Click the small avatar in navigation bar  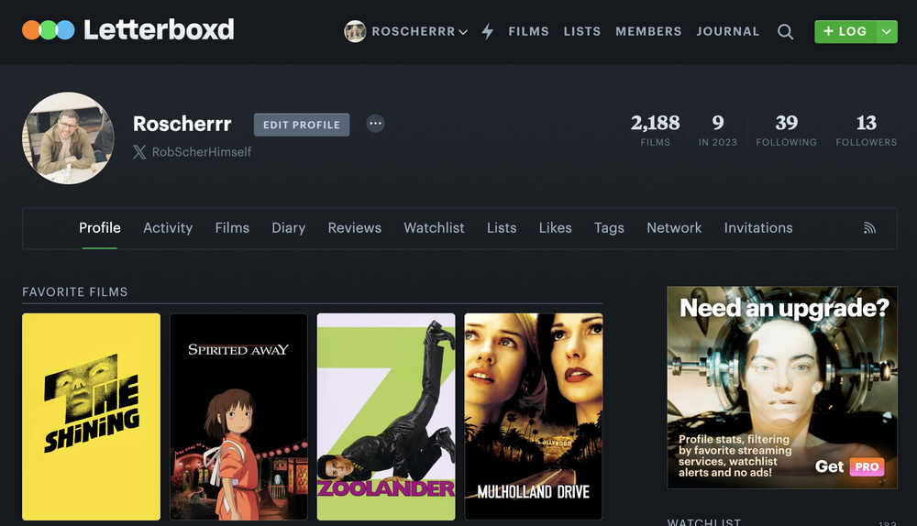(355, 31)
